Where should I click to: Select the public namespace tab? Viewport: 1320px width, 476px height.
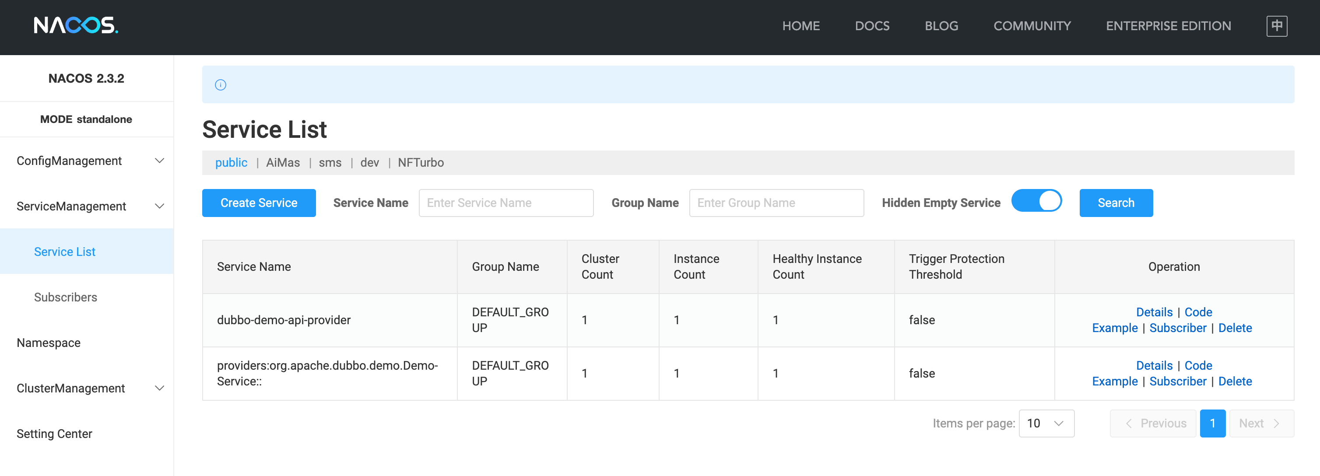coord(231,162)
